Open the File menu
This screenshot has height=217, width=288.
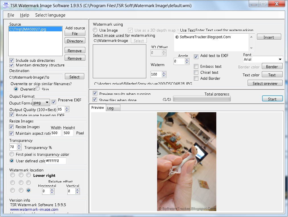coord(11,15)
